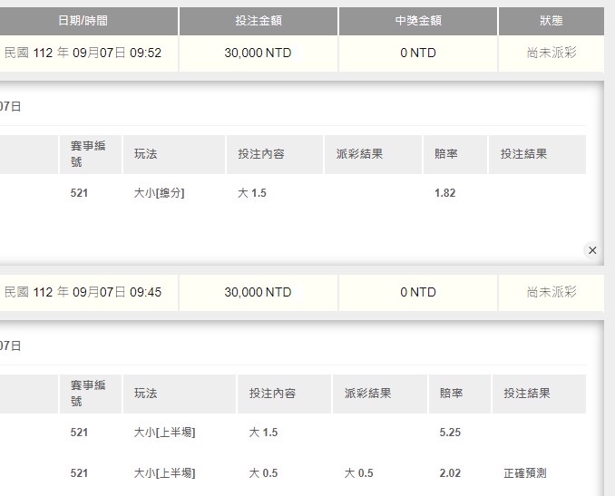Click odds value 2.02
The width and height of the screenshot is (615, 496).
point(449,472)
